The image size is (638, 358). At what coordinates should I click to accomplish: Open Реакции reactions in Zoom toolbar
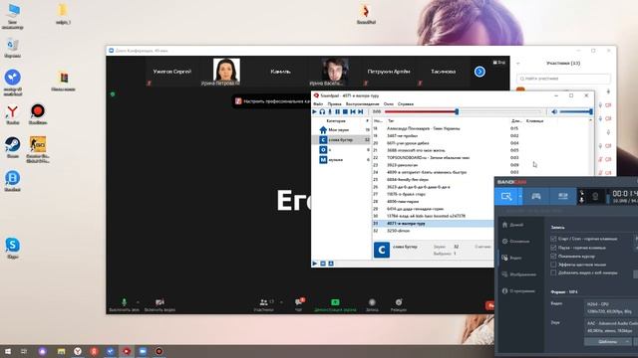(399, 304)
